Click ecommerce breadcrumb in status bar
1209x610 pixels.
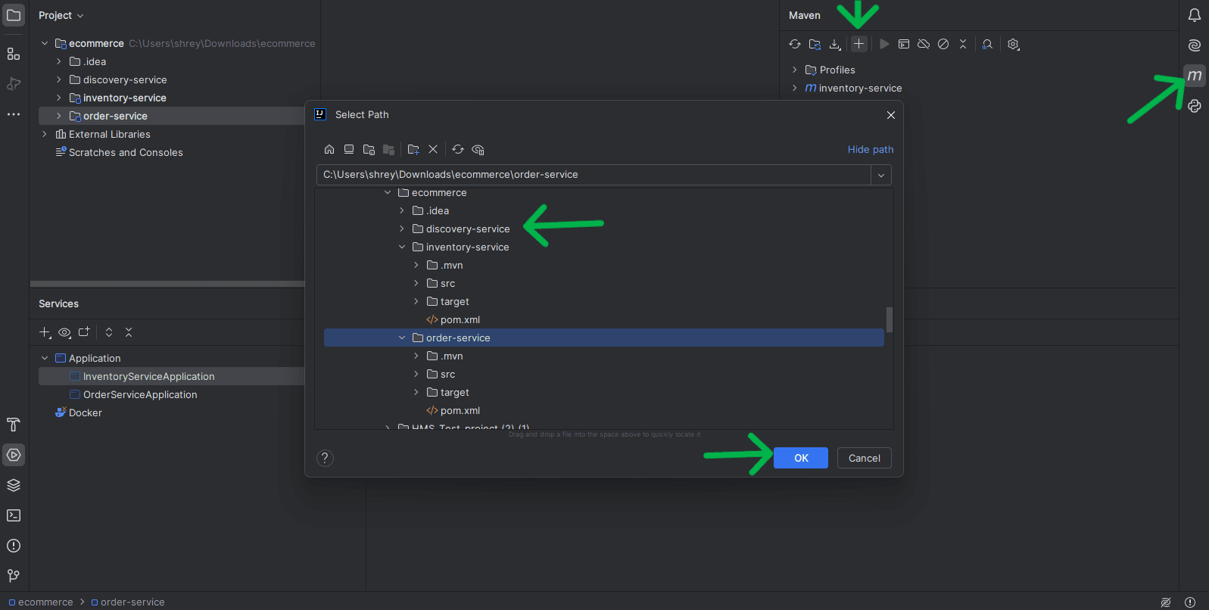click(x=41, y=602)
